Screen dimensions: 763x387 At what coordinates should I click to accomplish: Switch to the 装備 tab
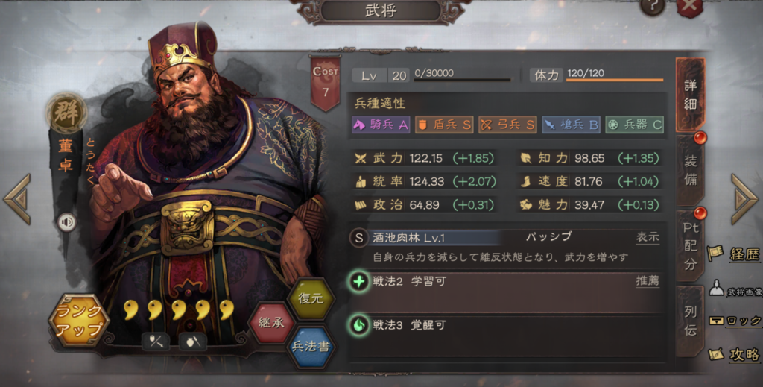point(690,170)
